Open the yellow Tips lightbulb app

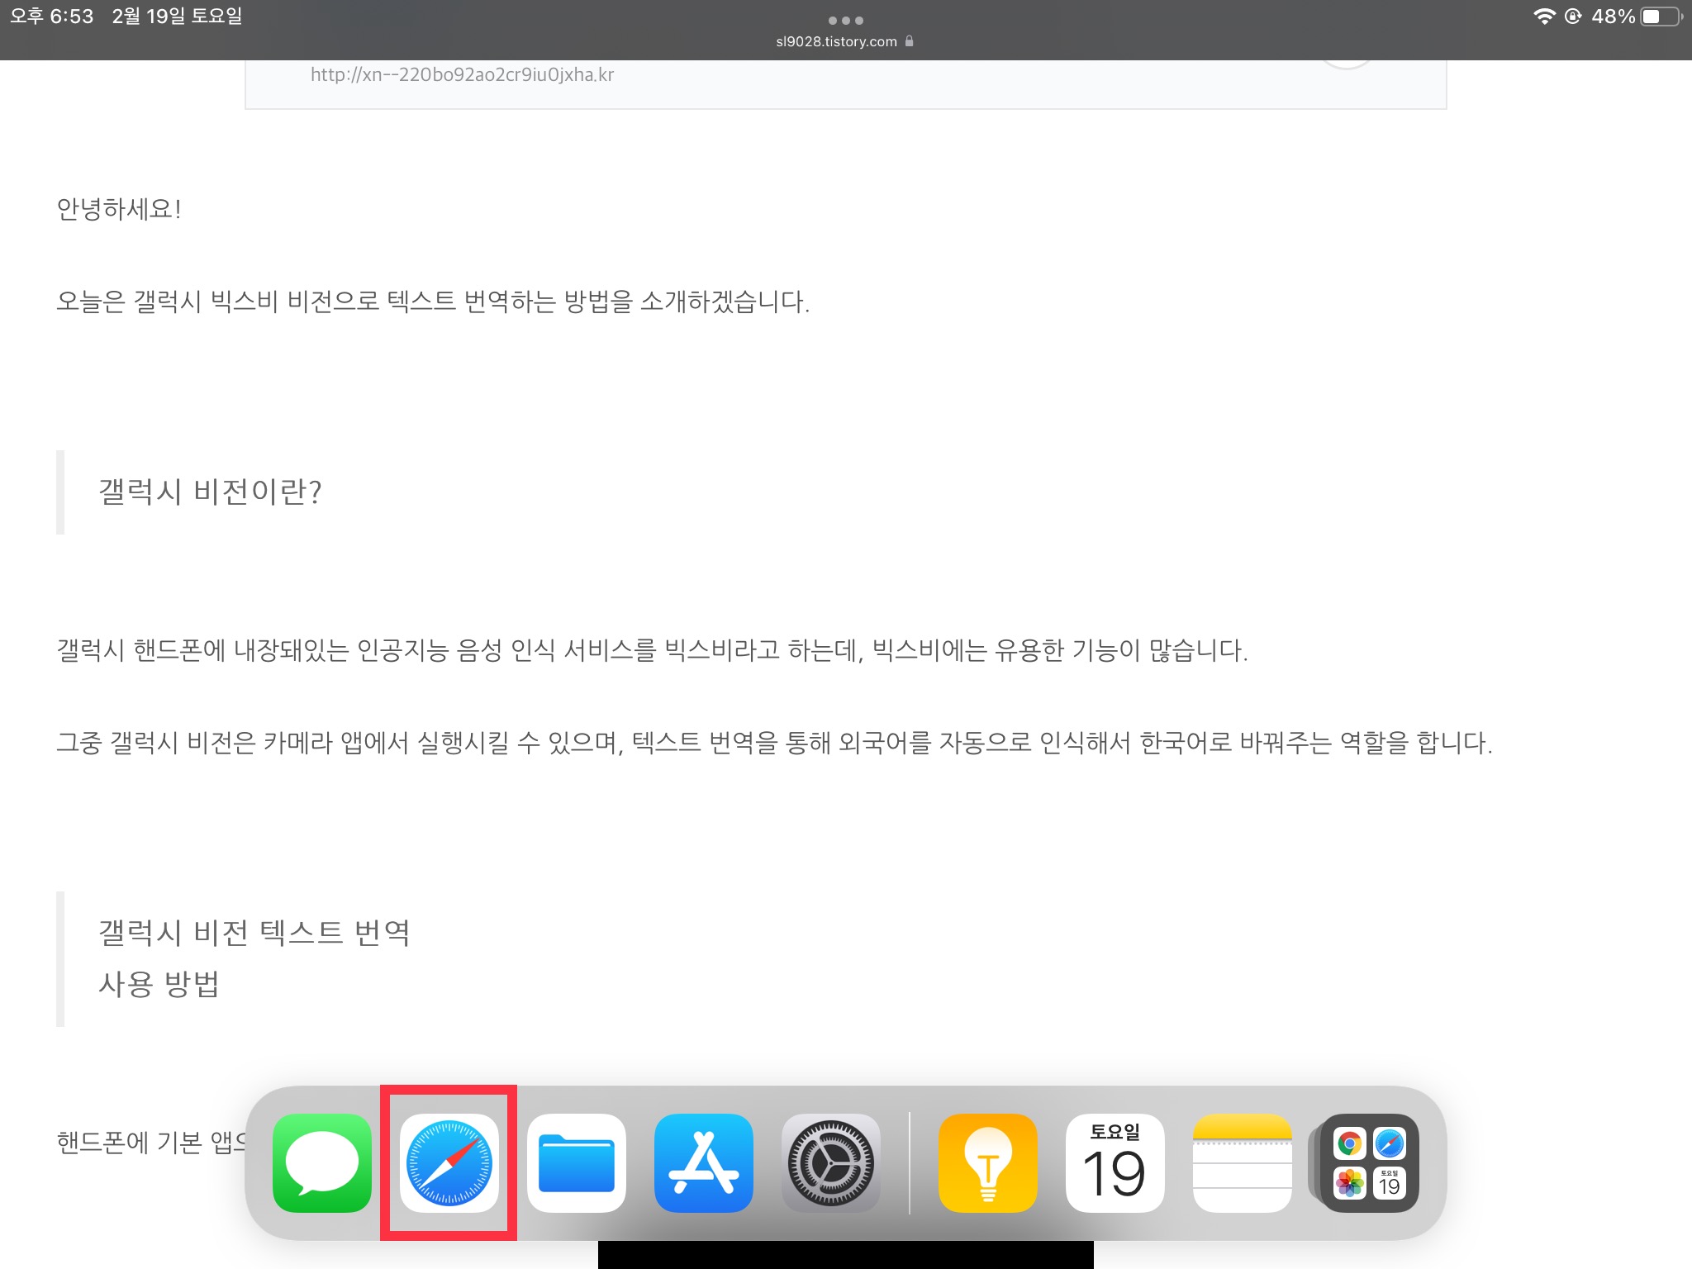[987, 1162]
